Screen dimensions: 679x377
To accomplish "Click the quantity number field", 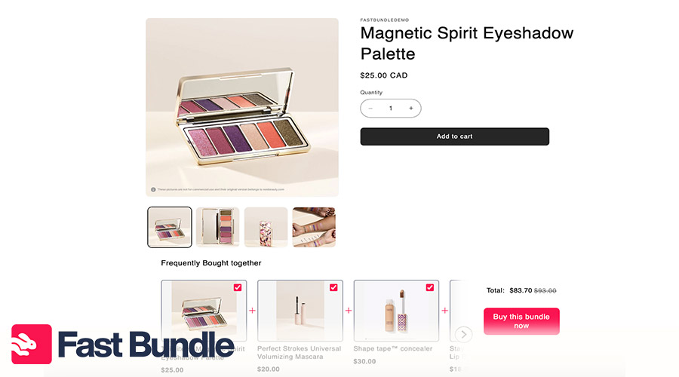I will pos(391,109).
